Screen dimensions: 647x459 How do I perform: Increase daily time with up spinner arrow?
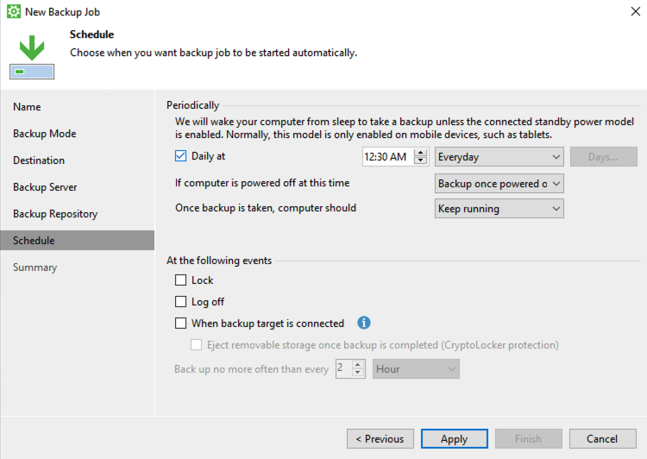420,153
